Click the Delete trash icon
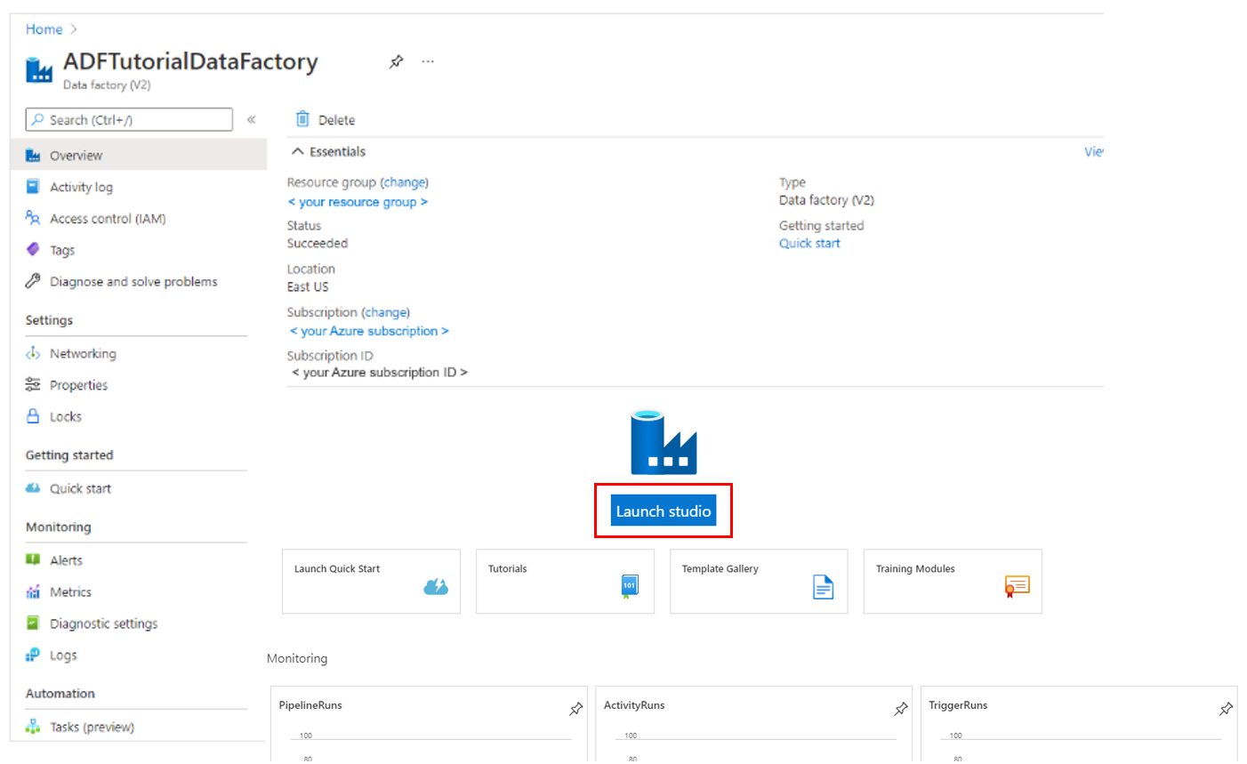Screen dimensions: 1247x764 coord(302,119)
